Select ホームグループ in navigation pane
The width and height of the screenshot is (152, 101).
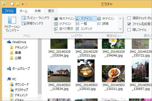pos(18,68)
